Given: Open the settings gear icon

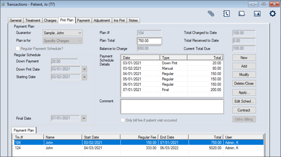Looking at the screenshot, I should click(272, 14).
